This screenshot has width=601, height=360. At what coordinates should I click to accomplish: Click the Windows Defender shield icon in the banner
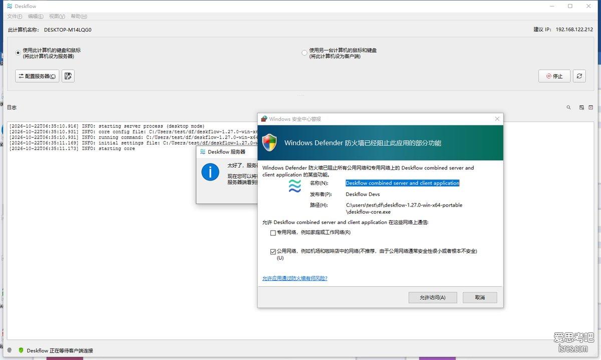[x=269, y=143]
